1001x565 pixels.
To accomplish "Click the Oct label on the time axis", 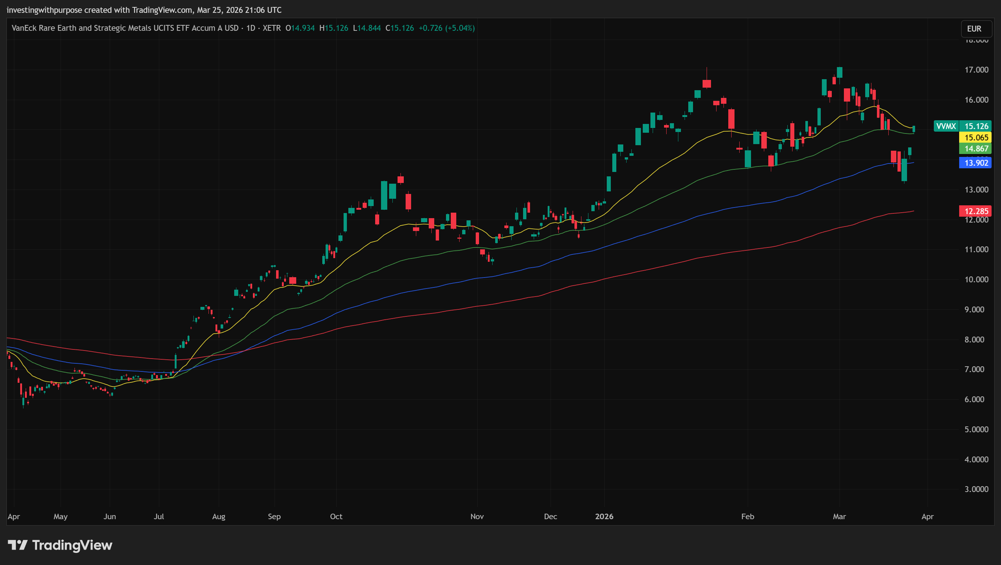I will pyautogui.click(x=336, y=517).
